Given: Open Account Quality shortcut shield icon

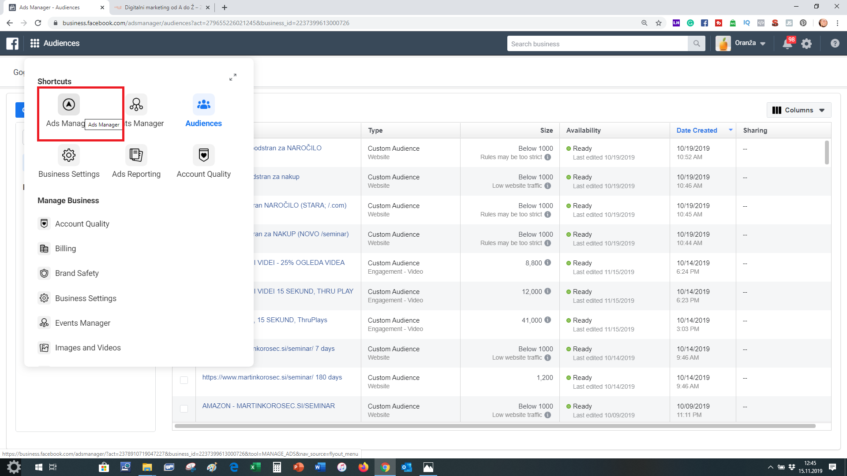Looking at the screenshot, I should tap(203, 155).
